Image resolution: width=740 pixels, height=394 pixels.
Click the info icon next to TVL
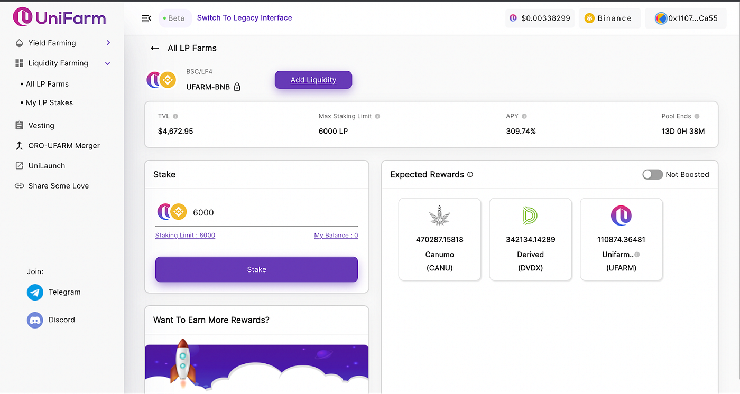[175, 116]
